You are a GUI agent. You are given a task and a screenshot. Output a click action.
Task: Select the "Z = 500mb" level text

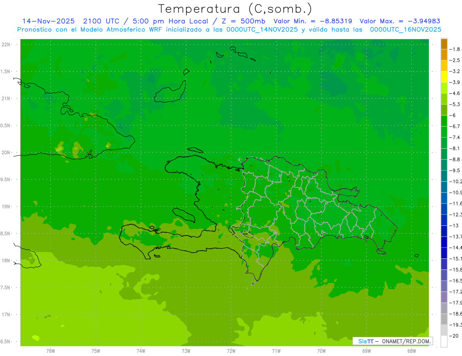pos(243,21)
